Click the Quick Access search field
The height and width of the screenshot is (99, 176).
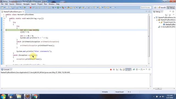point(146,7)
